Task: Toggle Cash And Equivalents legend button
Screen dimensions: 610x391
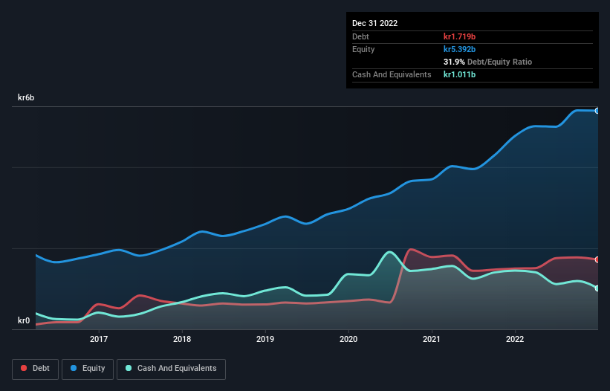Action: 171,369
